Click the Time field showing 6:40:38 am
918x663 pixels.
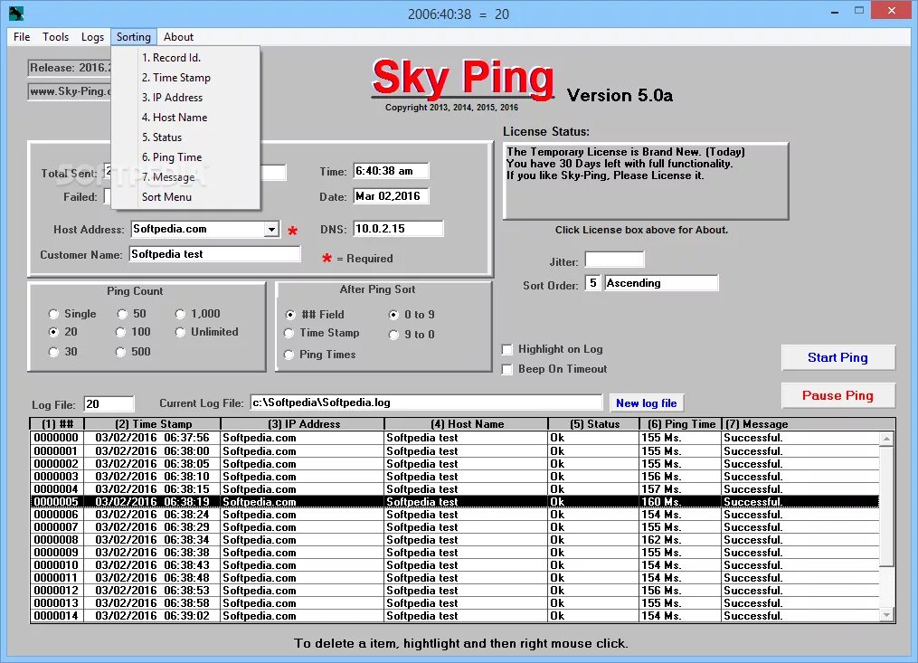[391, 171]
